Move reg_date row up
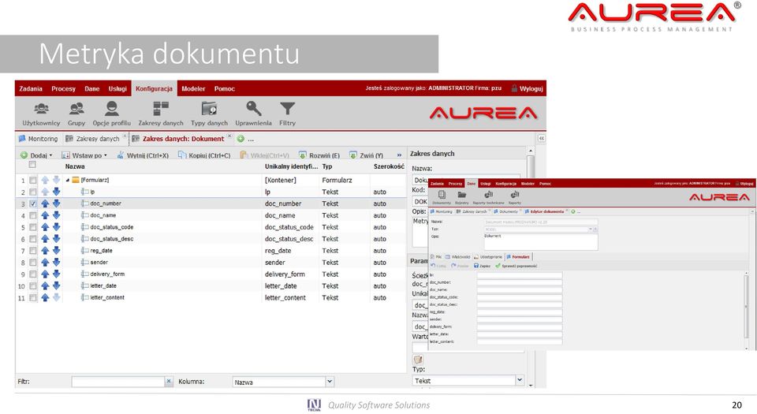 click(45, 251)
